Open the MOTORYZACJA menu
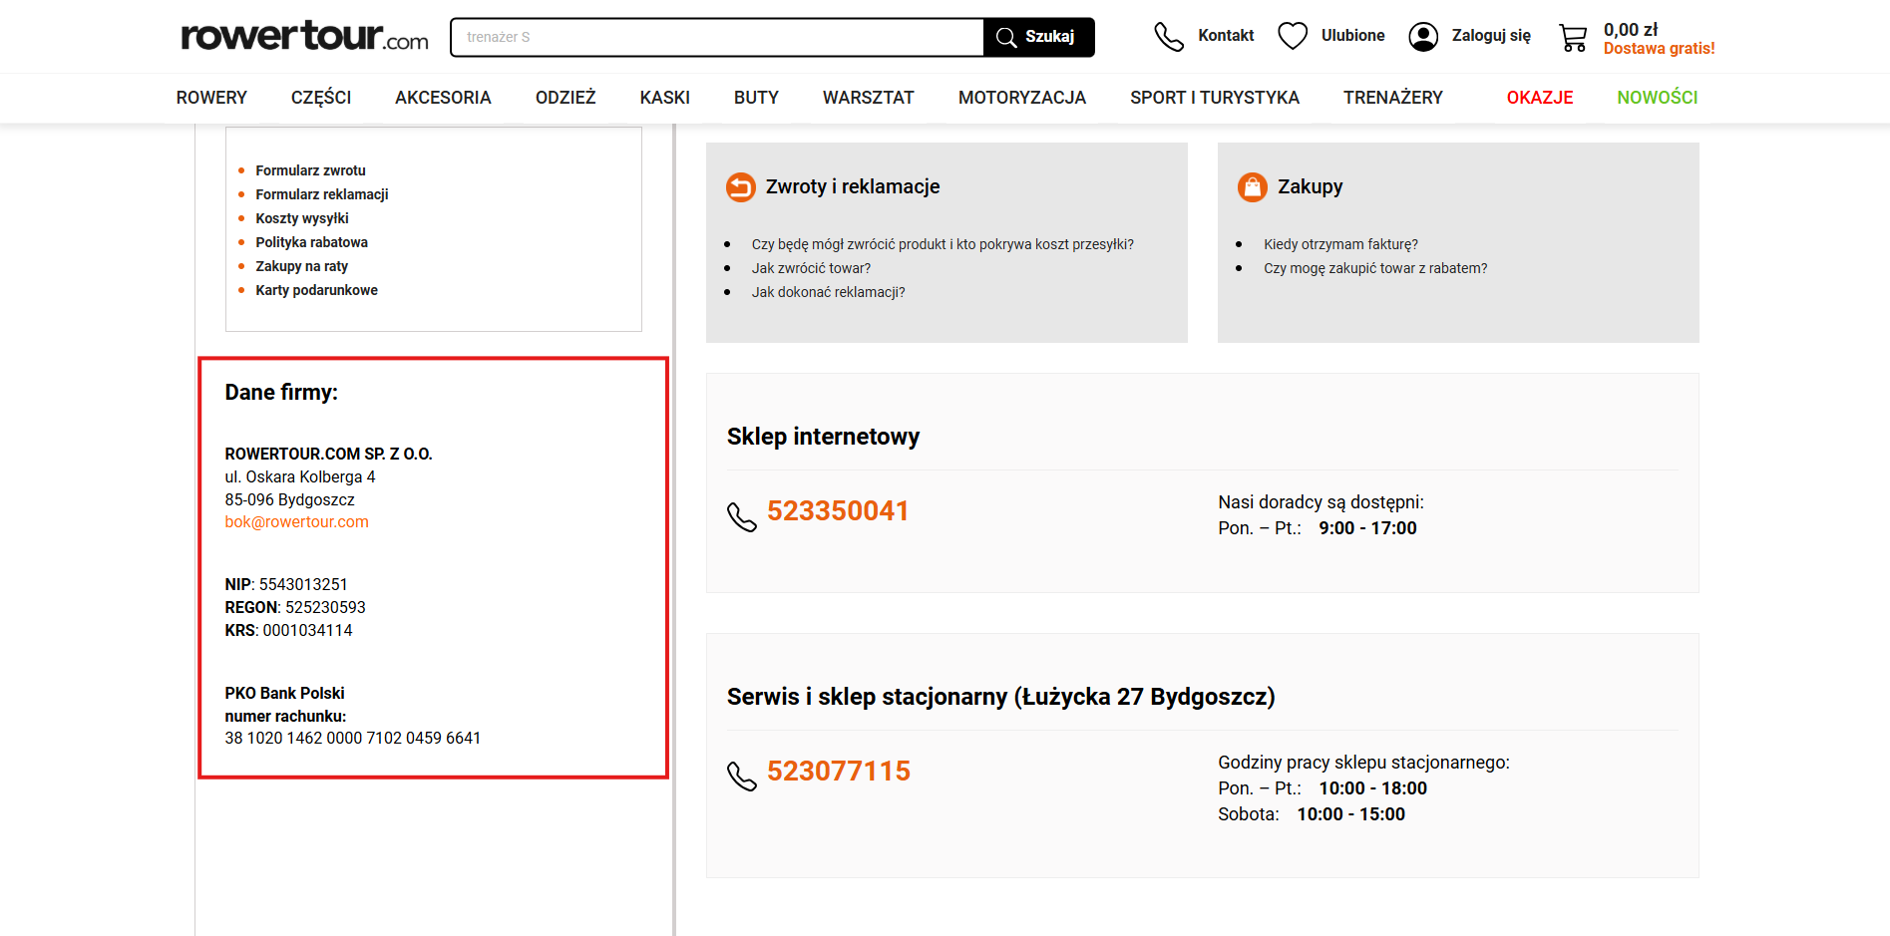The height and width of the screenshot is (936, 1890). tap(1022, 98)
